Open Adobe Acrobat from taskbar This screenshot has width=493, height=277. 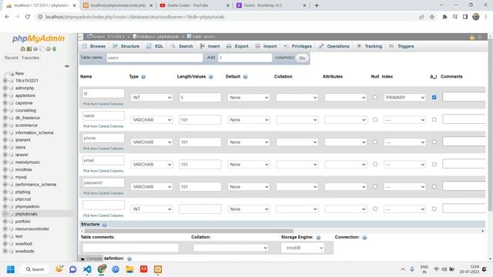click(x=144, y=269)
